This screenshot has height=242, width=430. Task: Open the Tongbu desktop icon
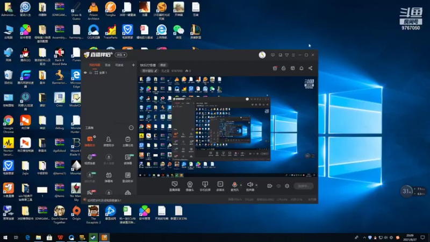click(x=111, y=9)
